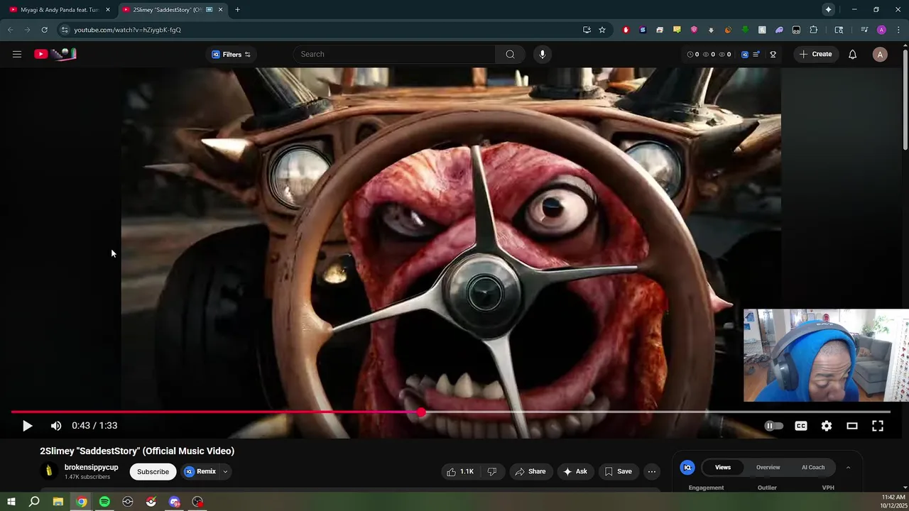Open video settings gear
The image size is (909, 511).
pyautogui.click(x=827, y=426)
